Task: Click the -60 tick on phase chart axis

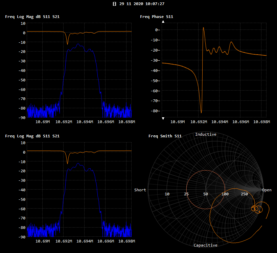Action: tap(155, 91)
